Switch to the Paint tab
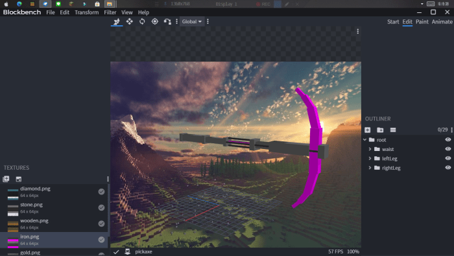 pyautogui.click(x=422, y=21)
